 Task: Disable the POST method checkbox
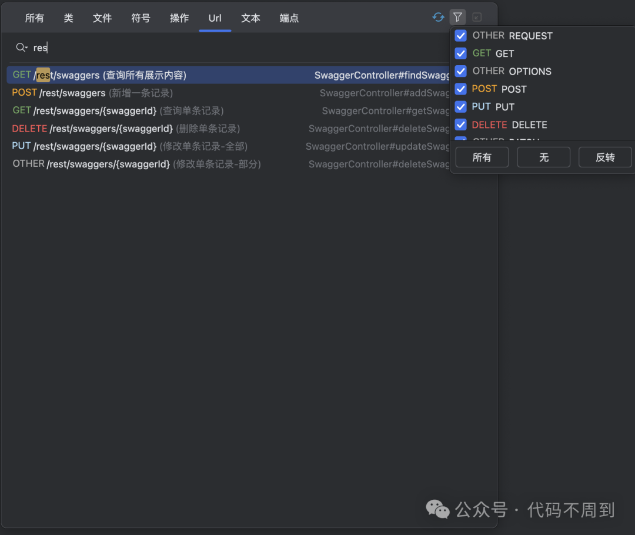tap(460, 89)
